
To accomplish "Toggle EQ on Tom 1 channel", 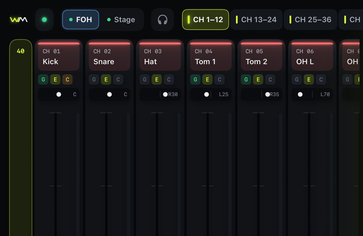I will tap(208, 80).
